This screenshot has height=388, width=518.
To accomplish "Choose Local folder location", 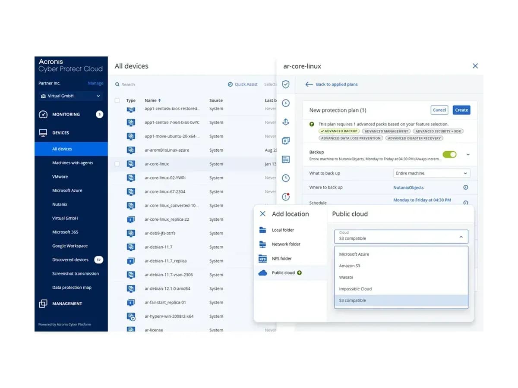I will [290, 230].
